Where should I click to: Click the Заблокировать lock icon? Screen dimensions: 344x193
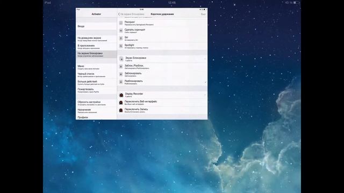click(121, 74)
